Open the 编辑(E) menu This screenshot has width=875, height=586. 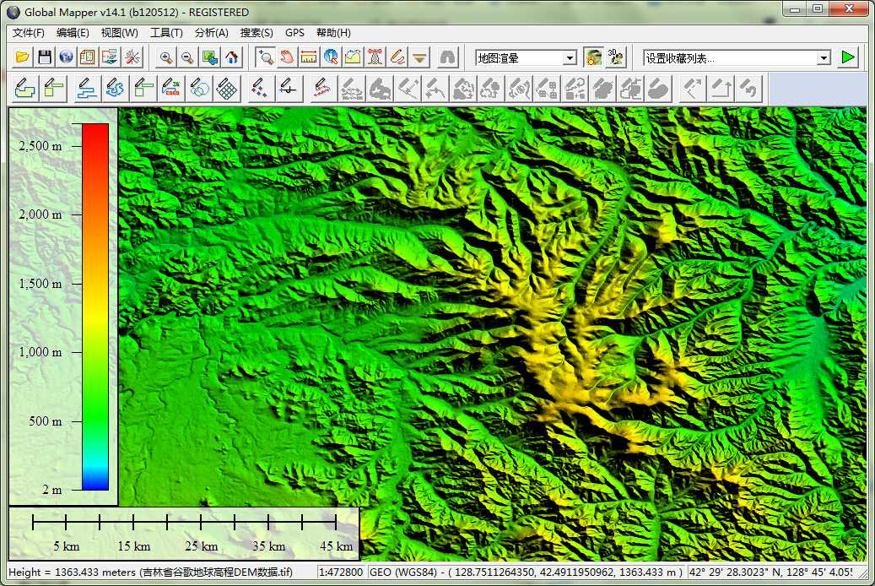coord(73,33)
